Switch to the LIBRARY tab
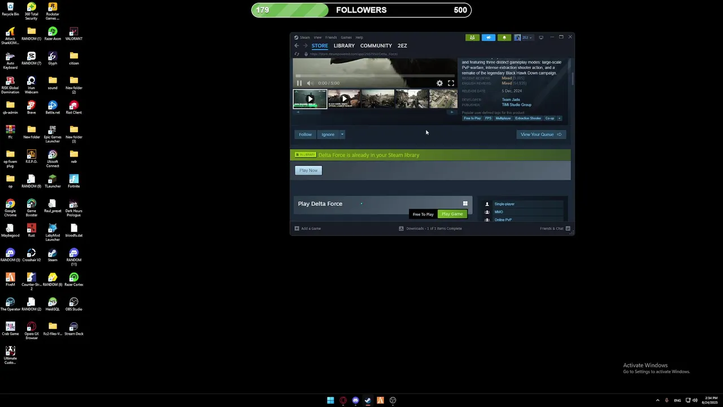The image size is (723, 407). [x=344, y=46]
